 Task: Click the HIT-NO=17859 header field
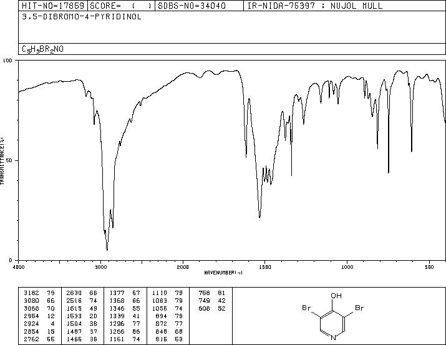click(x=53, y=6)
